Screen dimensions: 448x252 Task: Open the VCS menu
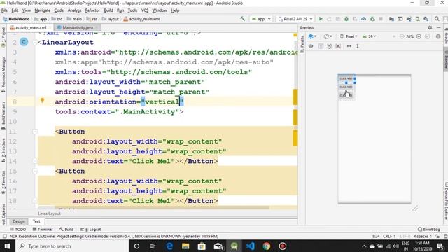point(145,10)
